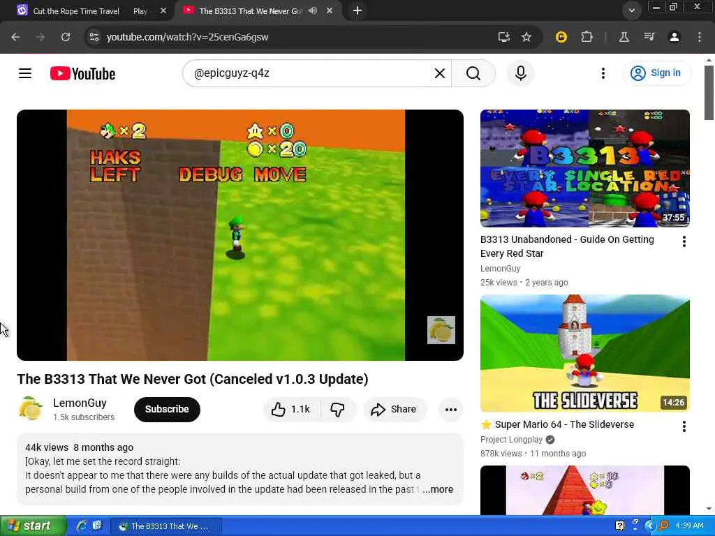Go to YouTube home via logo
The image size is (715, 536).
(x=82, y=73)
